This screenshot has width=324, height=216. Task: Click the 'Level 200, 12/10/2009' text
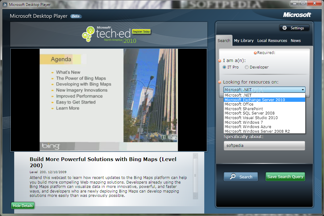click(x=48, y=172)
